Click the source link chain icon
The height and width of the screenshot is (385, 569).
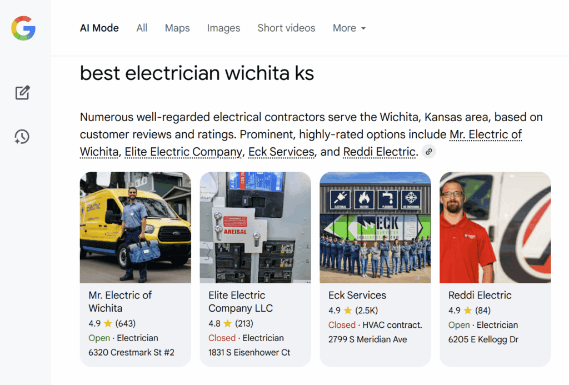click(x=428, y=152)
